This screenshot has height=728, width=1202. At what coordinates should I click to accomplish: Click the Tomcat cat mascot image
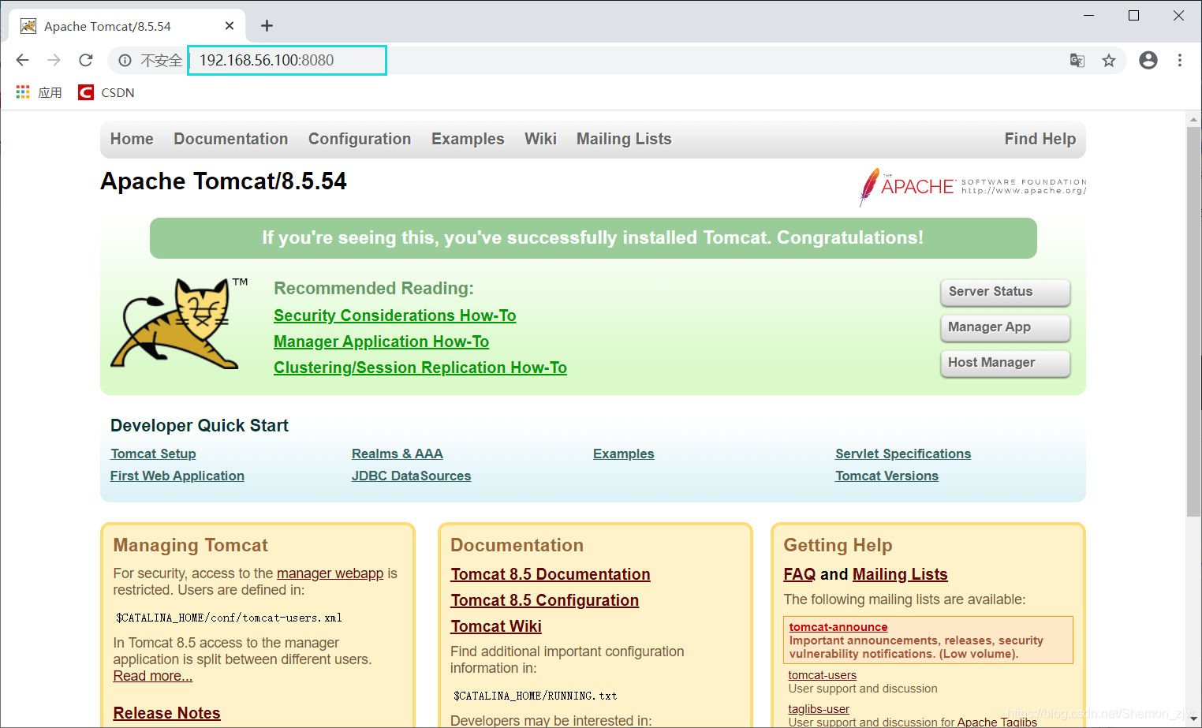point(178,323)
